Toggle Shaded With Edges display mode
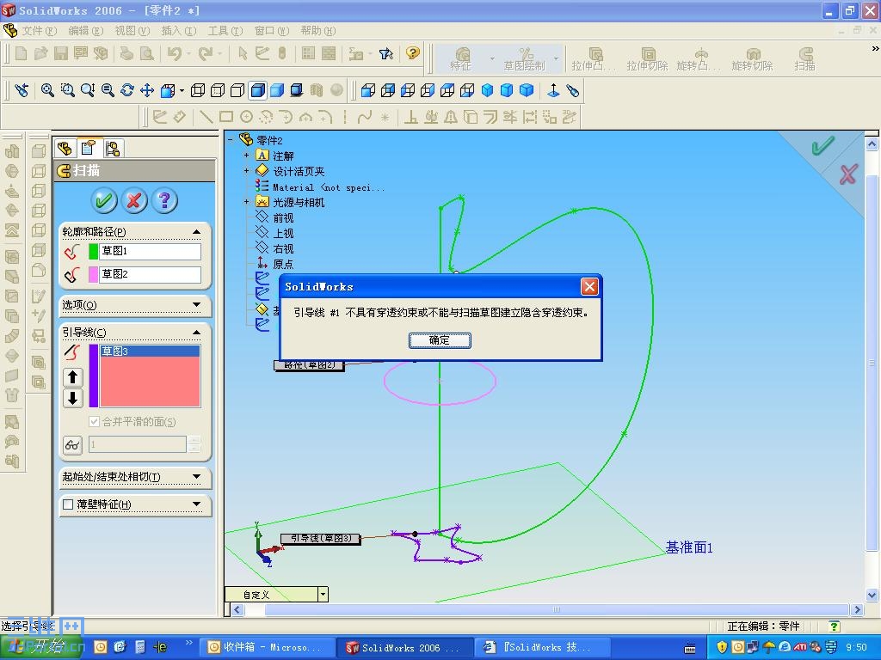 (258, 90)
